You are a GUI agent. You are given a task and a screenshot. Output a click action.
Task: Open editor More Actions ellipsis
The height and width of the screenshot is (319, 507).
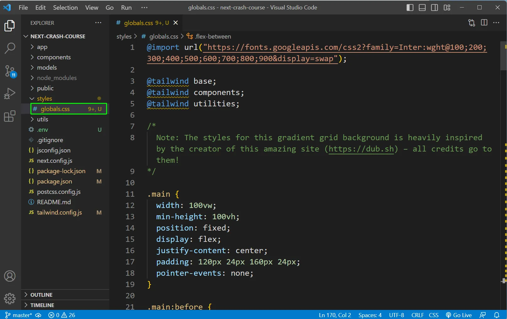[496, 23]
